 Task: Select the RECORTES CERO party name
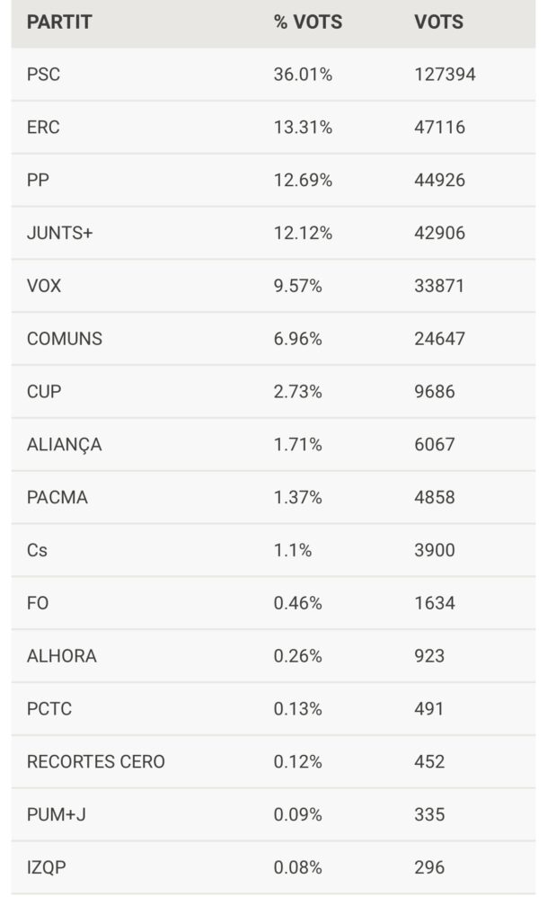96,762
